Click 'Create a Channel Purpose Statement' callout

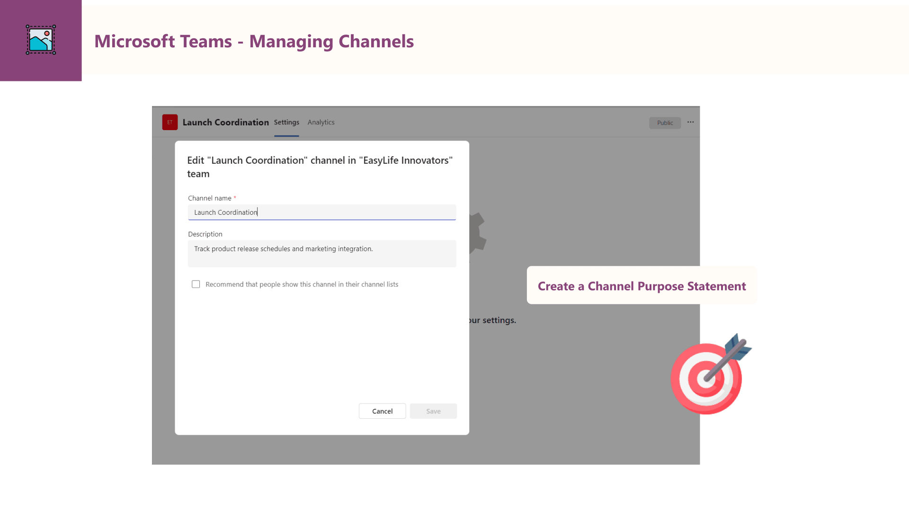pos(642,286)
